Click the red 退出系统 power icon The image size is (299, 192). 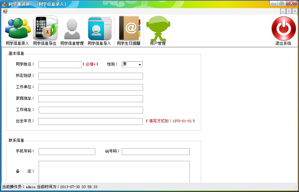point(283,29)
